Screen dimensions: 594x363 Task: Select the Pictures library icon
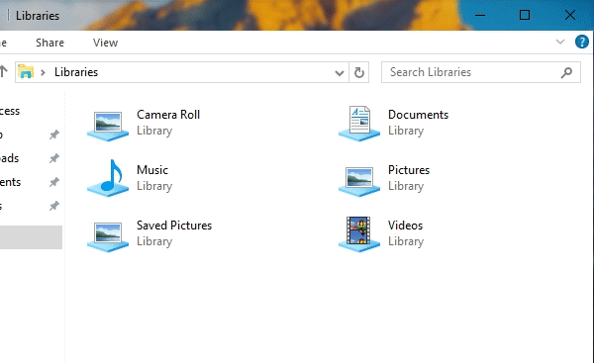click(x=359, y=181)
